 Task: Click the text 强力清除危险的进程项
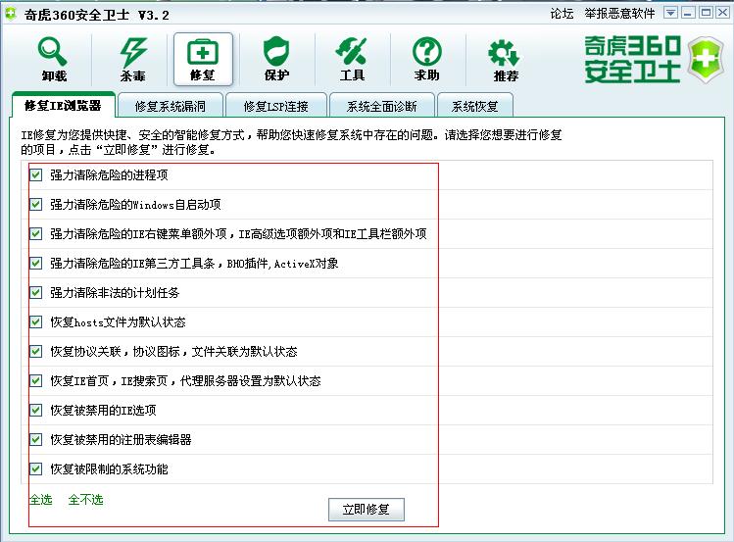coord(109,175)
